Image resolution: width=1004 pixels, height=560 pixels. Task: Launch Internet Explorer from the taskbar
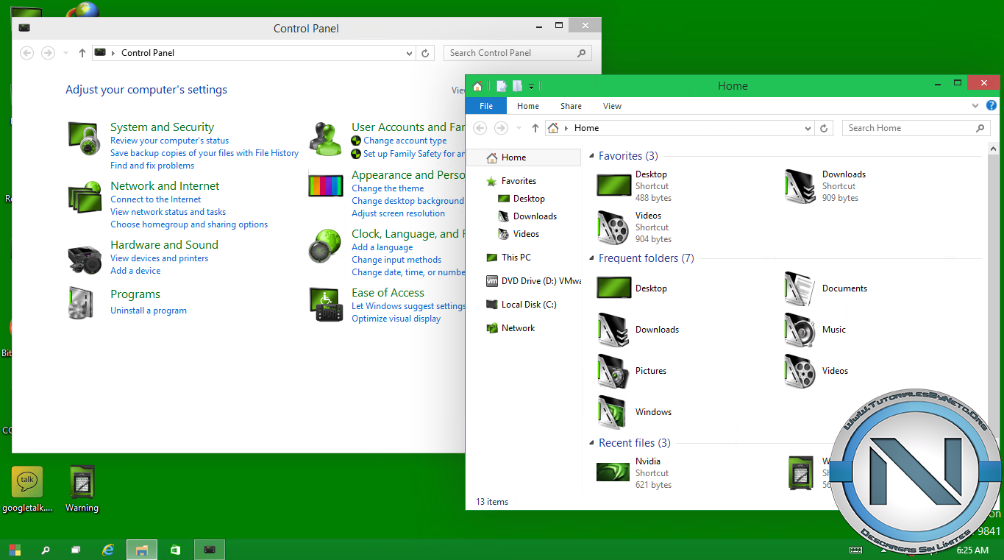(108, 549)
